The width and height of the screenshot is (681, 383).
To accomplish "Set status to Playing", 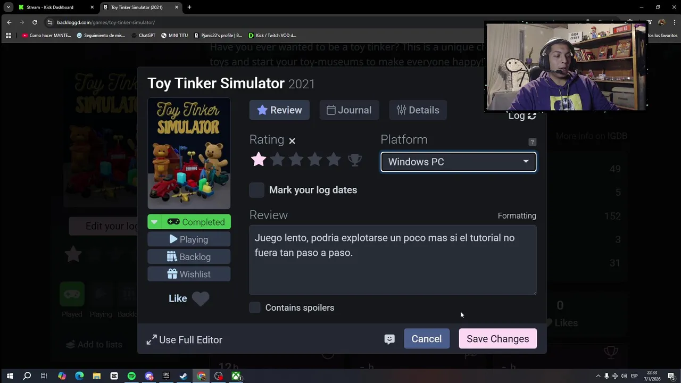I will tap(189, 239).
